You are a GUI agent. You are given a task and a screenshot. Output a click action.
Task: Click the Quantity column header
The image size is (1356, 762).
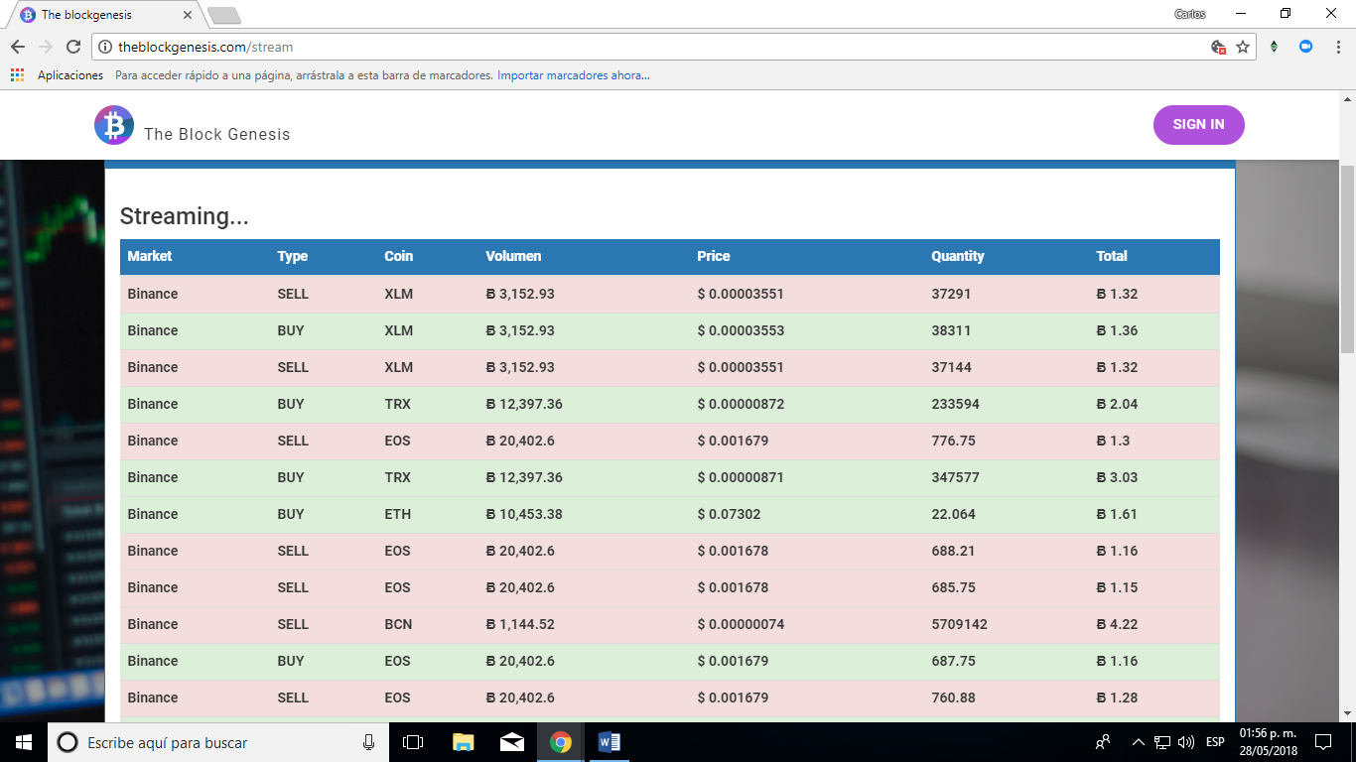pos(958,256)
